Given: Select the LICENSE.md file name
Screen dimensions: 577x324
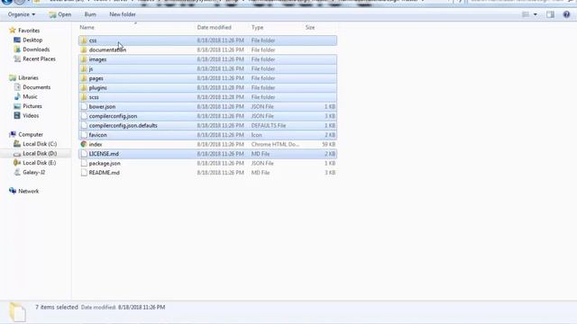Looking at the screenshot, I should pos(104,154).
